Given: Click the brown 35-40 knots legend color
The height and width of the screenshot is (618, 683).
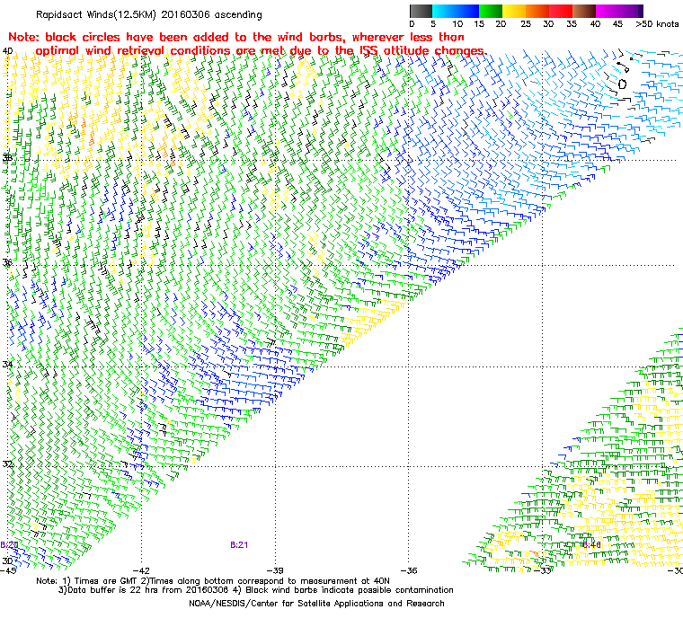Looking at the screenshot, I should coord(584,11).
